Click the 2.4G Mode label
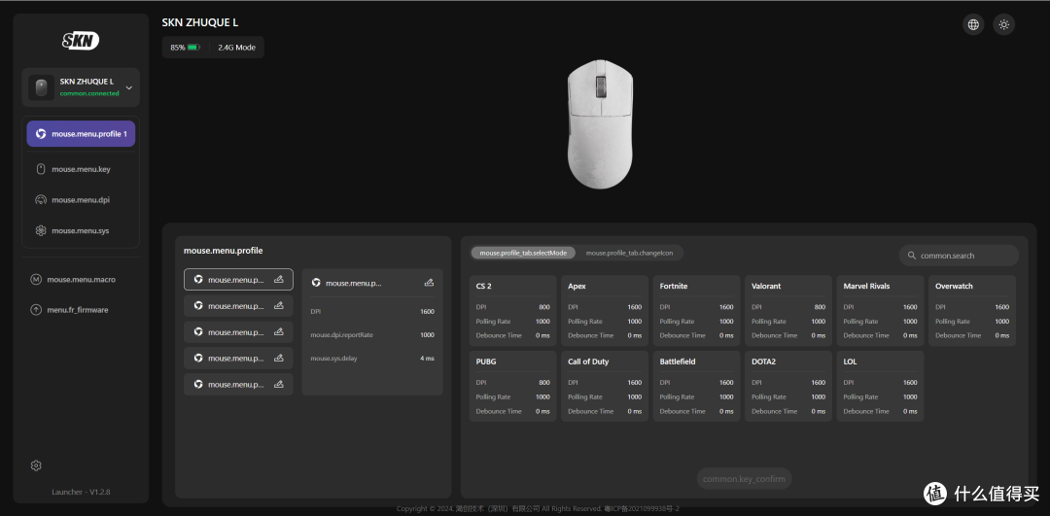1050x516 pixels. (x=236, y=48)
